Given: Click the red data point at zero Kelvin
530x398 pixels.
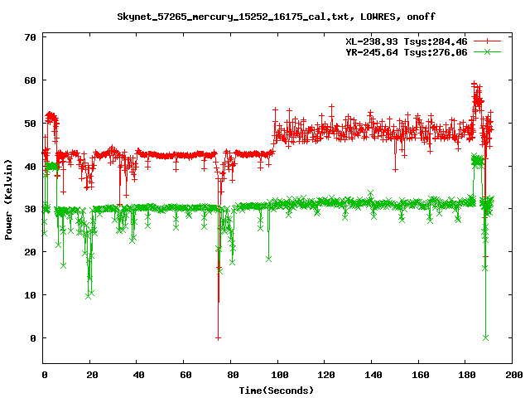Looking at the screenshot, I should 218,337.
